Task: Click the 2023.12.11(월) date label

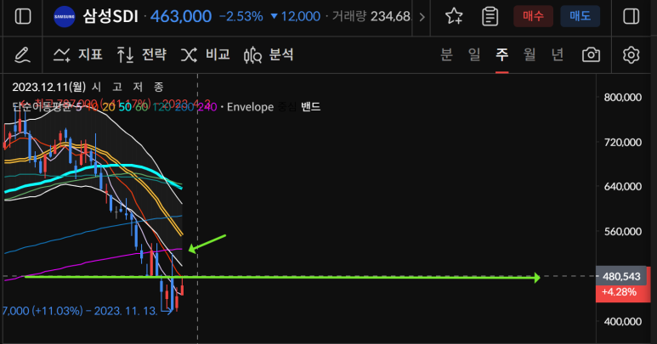Action: click(x=49, y=87)
